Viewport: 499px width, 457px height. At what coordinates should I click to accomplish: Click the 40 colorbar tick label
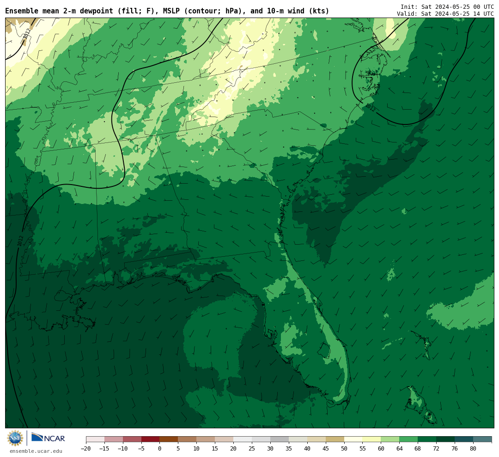click(x=307, y=449)
